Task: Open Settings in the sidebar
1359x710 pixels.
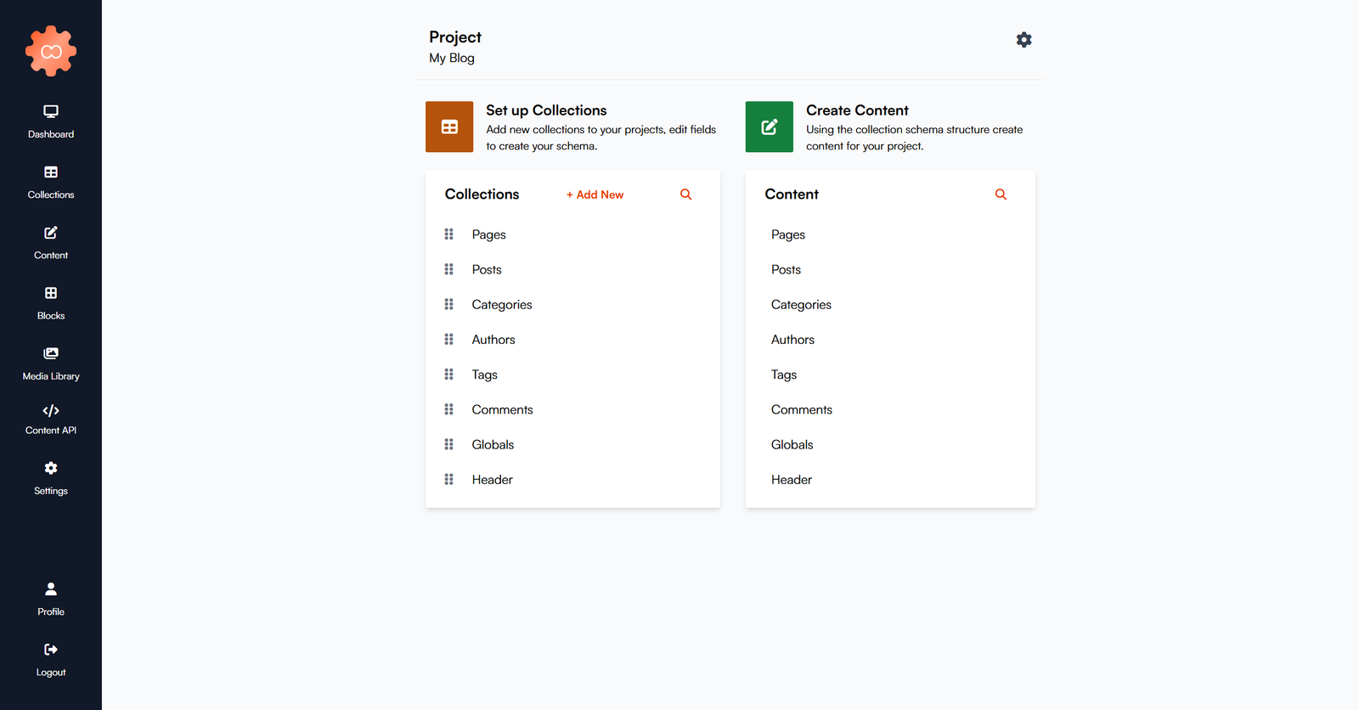Action: [51, 478]
